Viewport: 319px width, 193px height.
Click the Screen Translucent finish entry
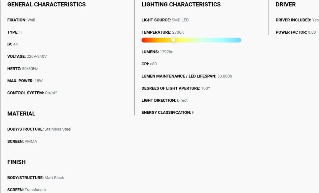click(27, 190)
